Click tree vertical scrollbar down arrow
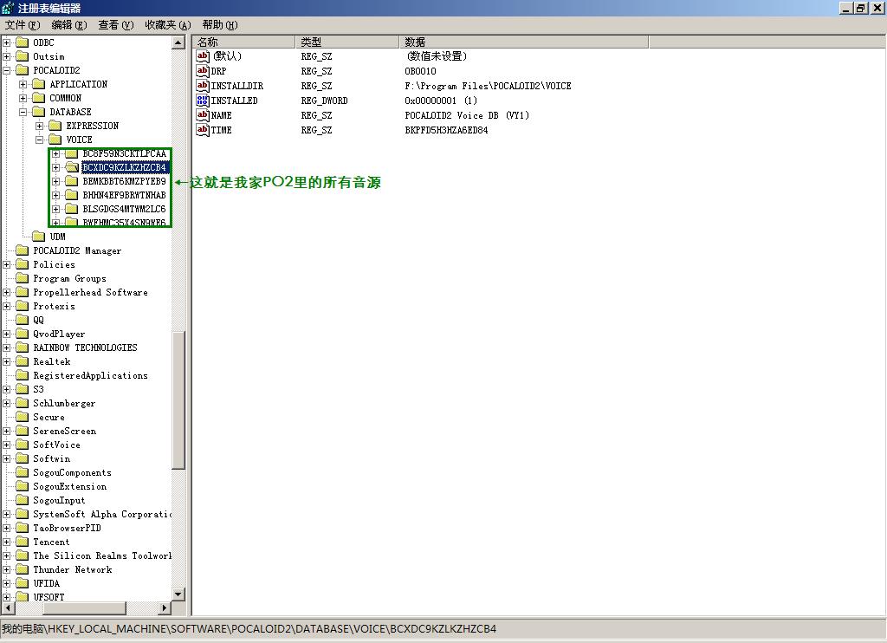The height and width of the screenshot is (643, 887). pyautogui.click(x=178, y=594)
